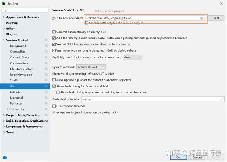Image resolution: width=227 pixels, height=162 pixels.
Task: Expand Languages & Frameworks section
Action: [4, 127]
